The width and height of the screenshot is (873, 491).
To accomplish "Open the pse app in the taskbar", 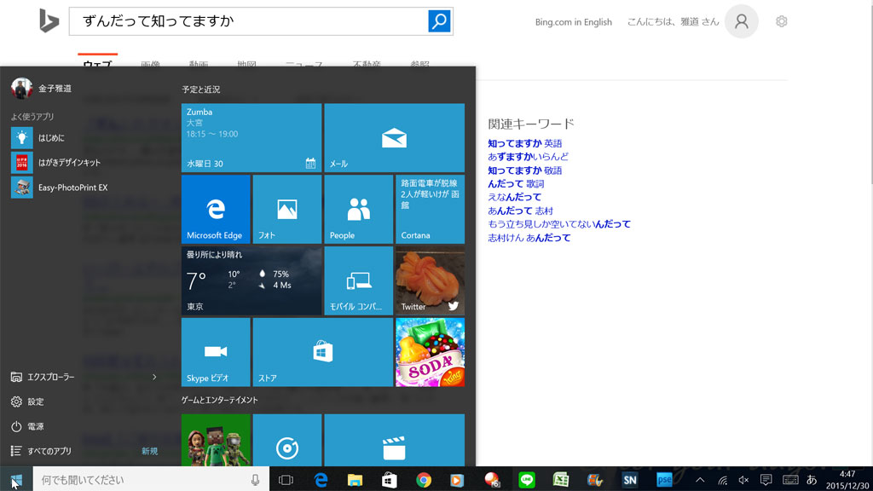I will click(x=664, y=480).
